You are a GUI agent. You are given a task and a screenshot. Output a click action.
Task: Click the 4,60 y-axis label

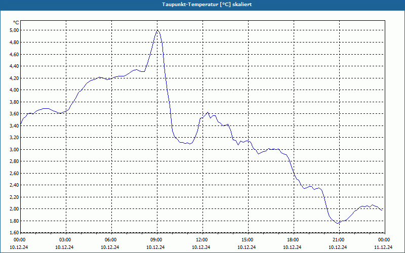15,54
